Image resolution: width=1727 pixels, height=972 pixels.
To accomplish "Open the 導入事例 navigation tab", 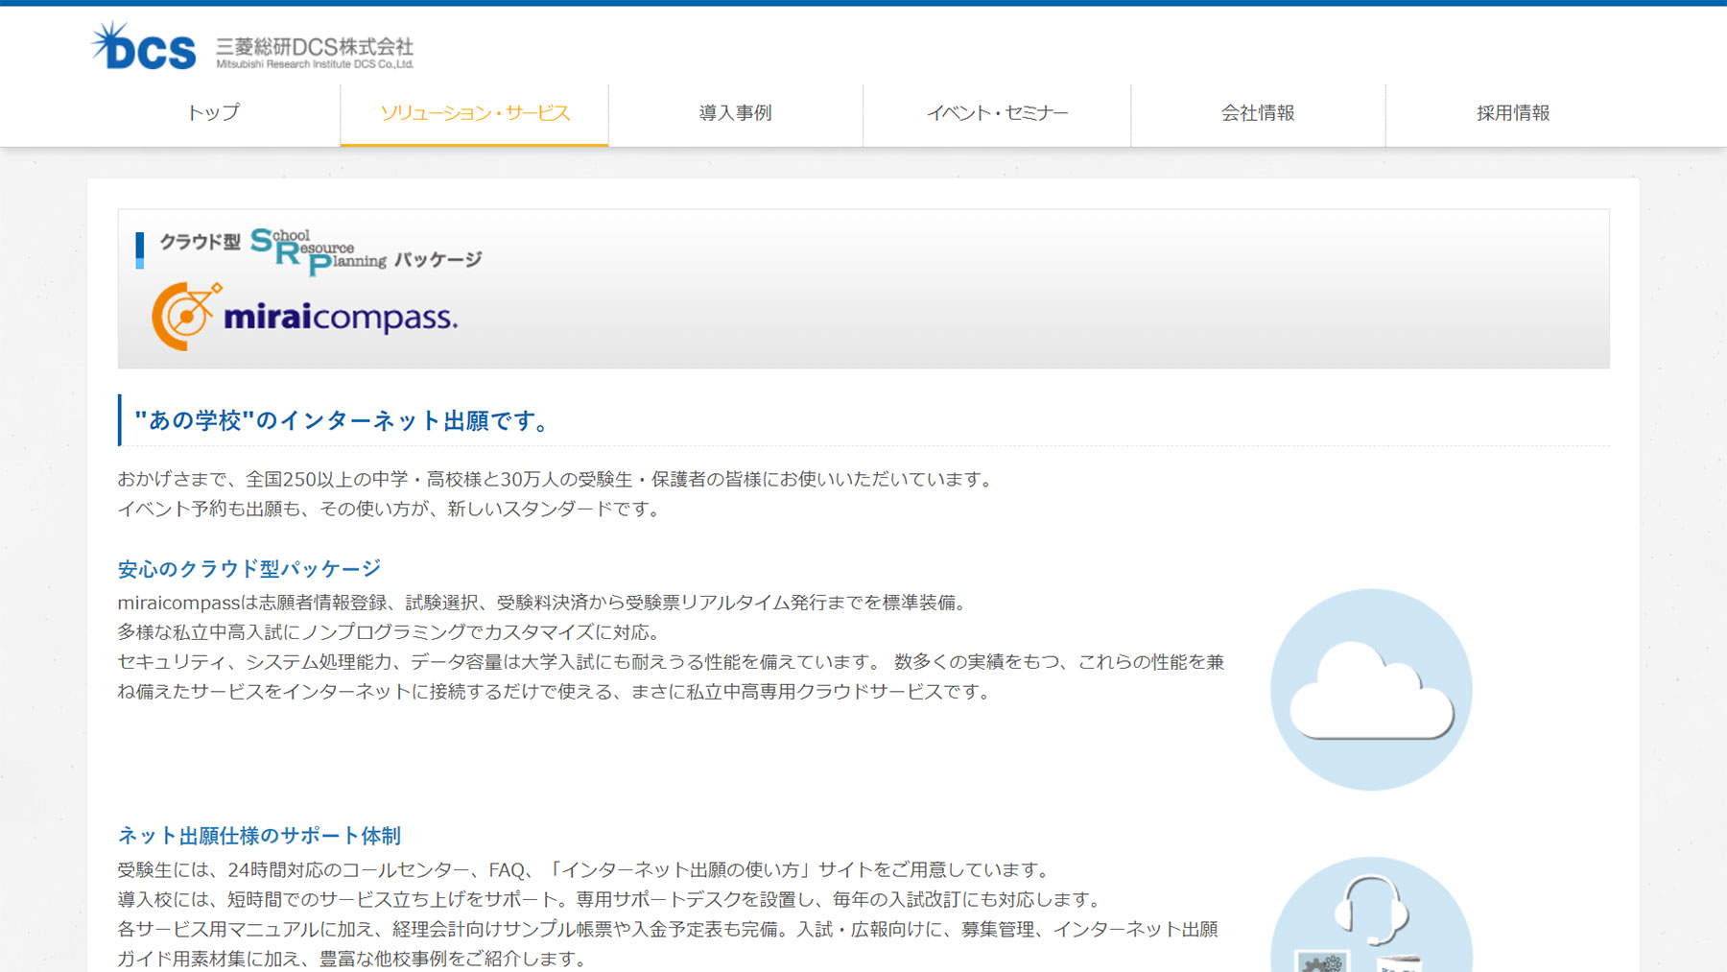I will point(735,113).
